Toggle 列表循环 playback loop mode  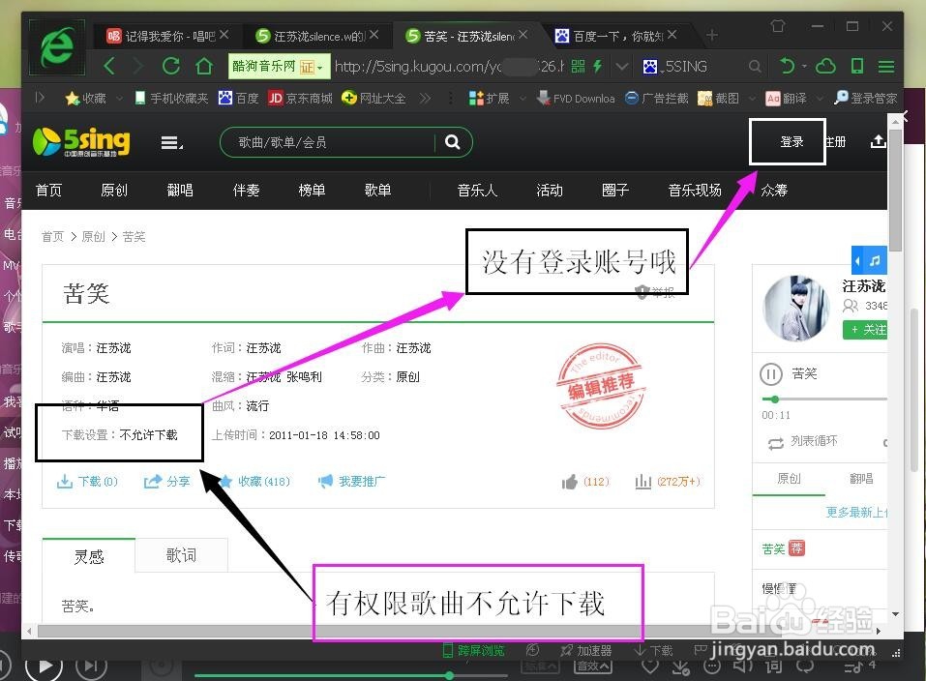point(802,441)
